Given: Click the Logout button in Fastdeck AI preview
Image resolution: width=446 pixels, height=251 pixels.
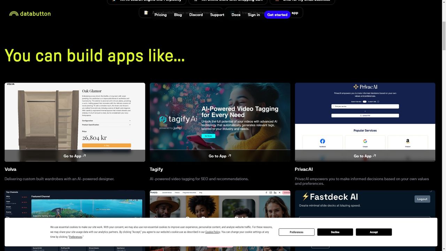Looking at the screenshot, I should pos(422,199).
